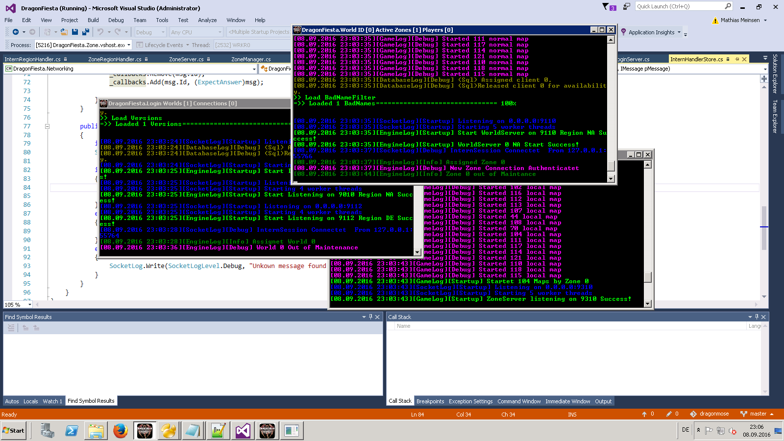
Task: Switch to the Exception Settings tab
Action: (x=471, y=401)
